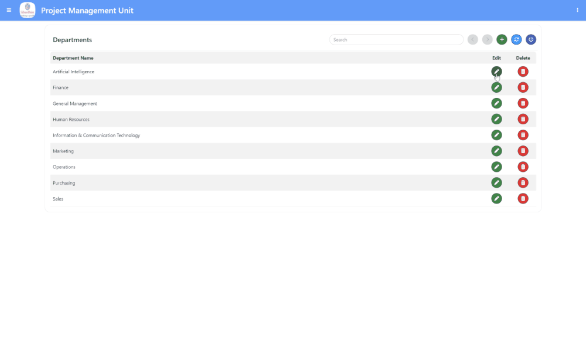
Task: Delete the Operations department
Action: click(523, 167)
